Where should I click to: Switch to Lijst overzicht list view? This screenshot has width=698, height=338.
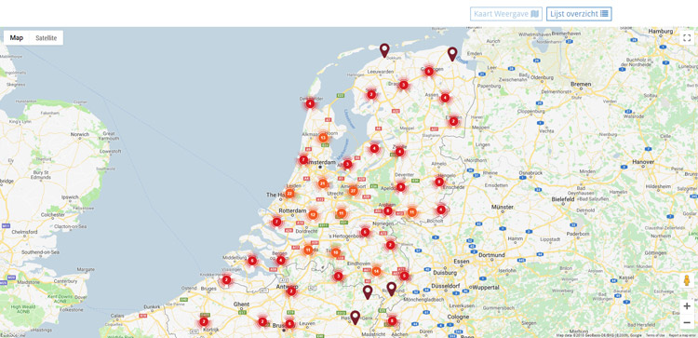click(579, 14)
